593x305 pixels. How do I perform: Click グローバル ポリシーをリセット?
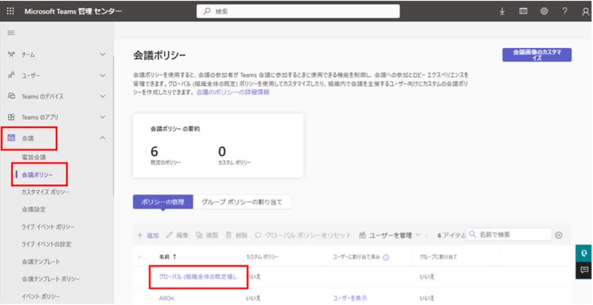(303, 235)
